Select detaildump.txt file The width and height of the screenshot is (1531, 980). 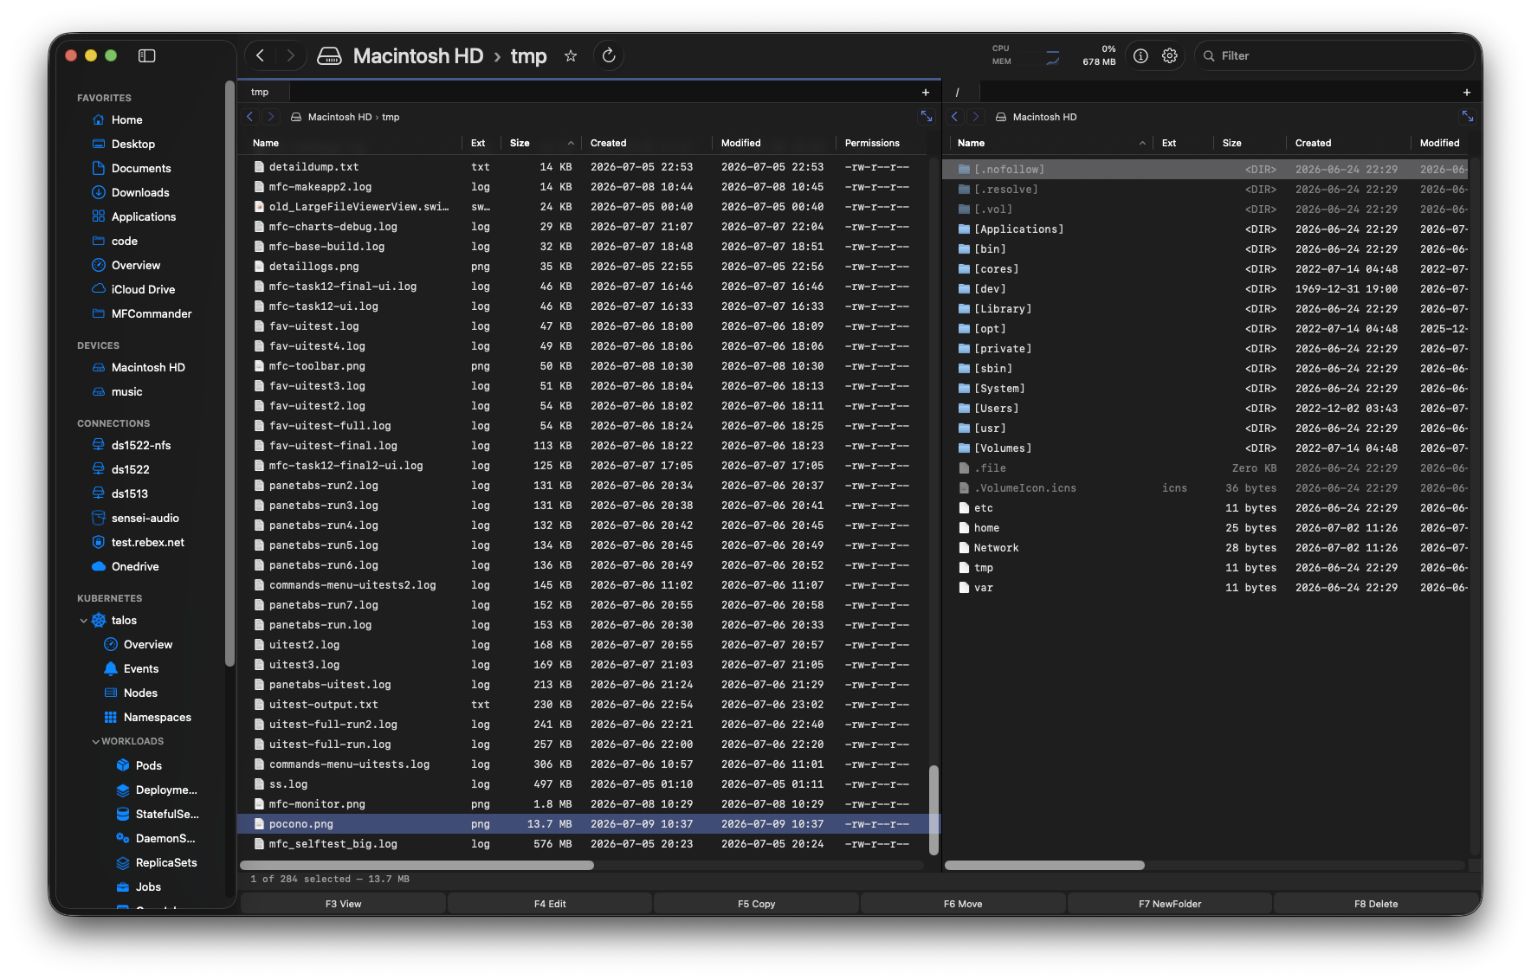tap(589, 167)
